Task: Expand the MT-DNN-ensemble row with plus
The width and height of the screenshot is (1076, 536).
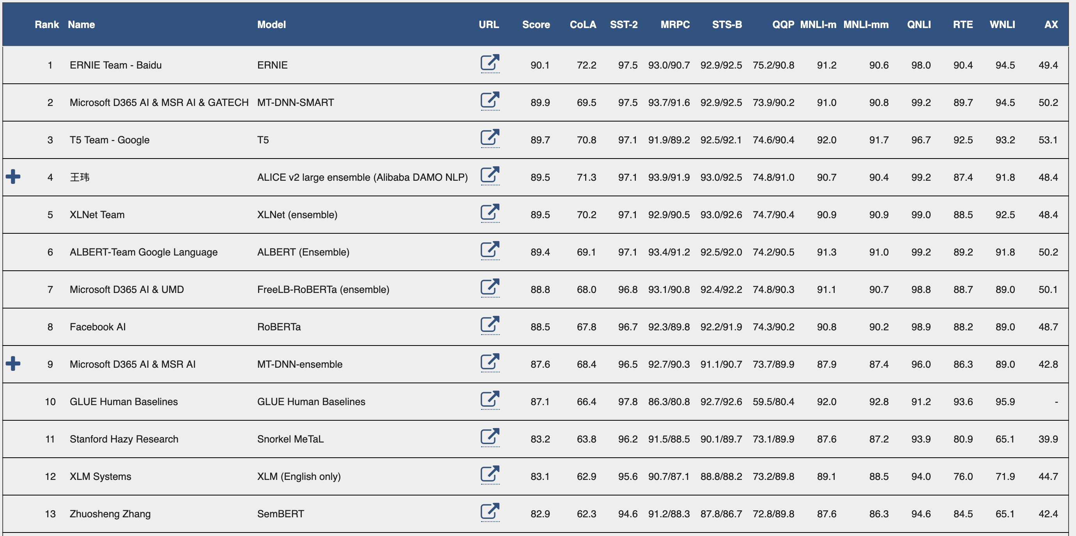Action: (x=13, y=363)
